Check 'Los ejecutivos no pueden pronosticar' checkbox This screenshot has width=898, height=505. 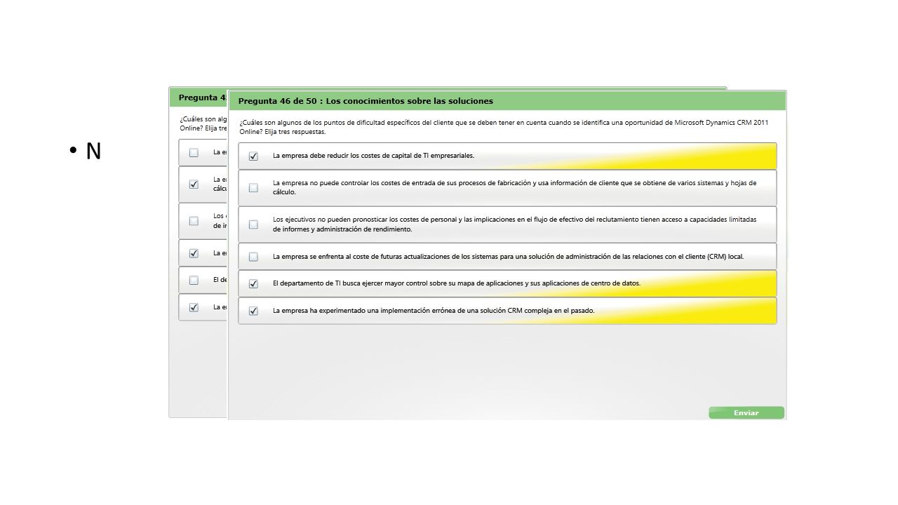click(x=253, y=224)
